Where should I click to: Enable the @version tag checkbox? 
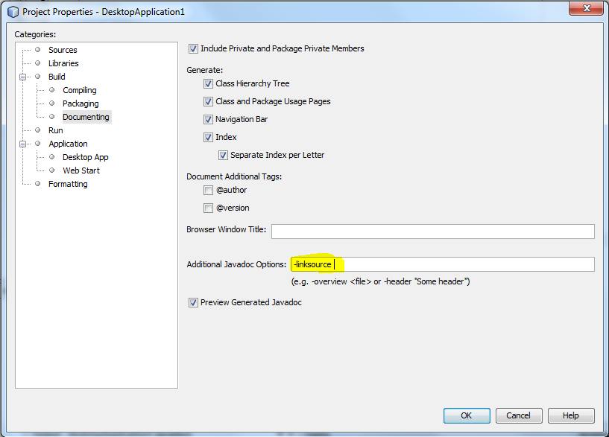pyautogui.click(x=208, y=208)
